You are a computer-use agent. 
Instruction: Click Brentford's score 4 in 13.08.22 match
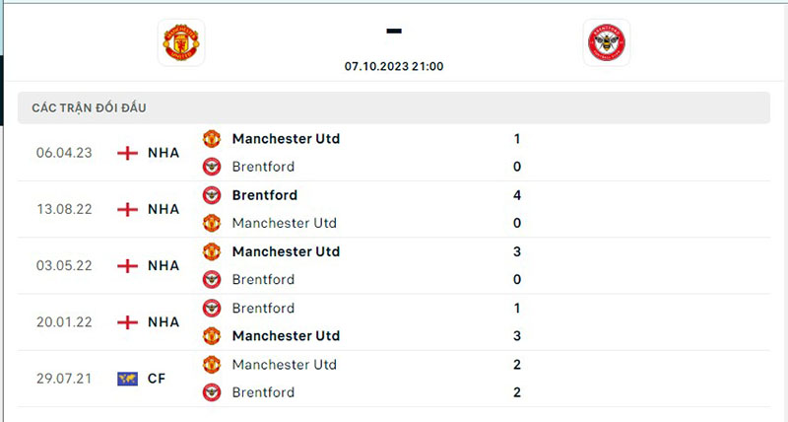517,195
